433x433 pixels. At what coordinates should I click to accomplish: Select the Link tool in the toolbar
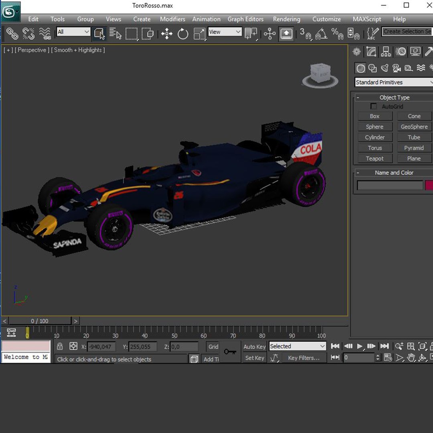pyautogui.click(x=12, y=33)
